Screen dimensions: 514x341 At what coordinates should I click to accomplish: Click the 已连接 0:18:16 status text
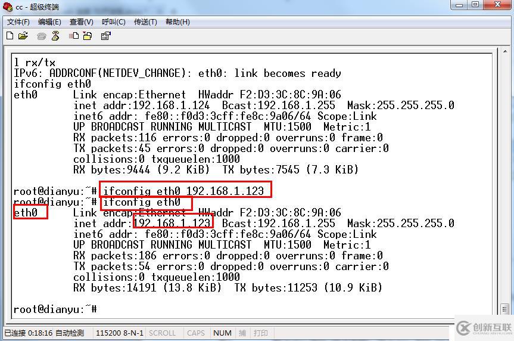(28, 333)
